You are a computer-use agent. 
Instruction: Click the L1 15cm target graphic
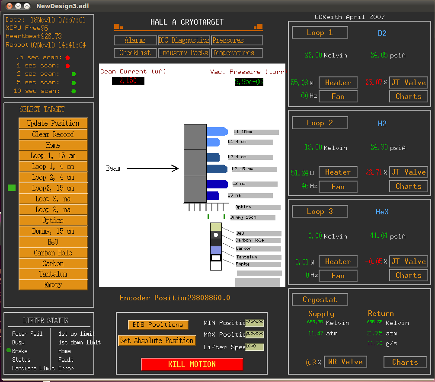217,131
